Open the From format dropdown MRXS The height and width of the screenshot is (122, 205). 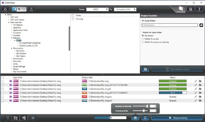pyautogui.click(x=97, y=9)
